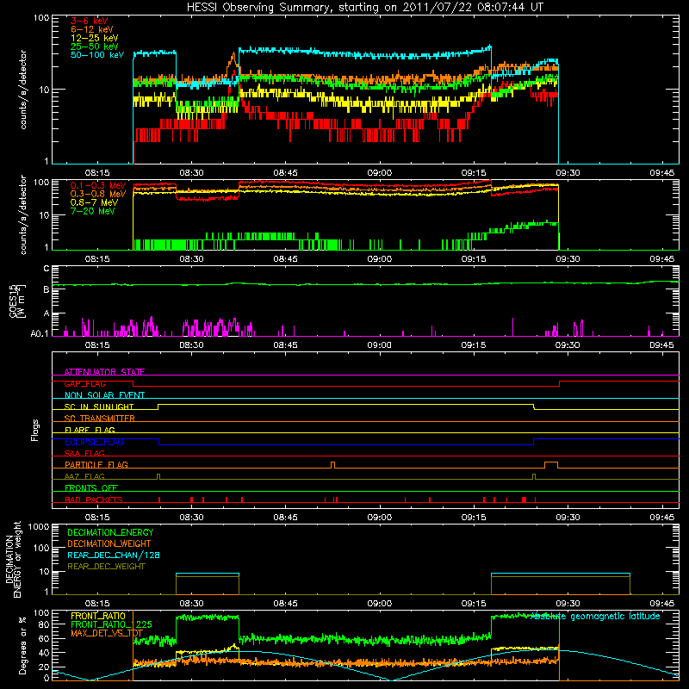Pick the MAX_DET_VS_TOT legend label
The image size is (689, 689).
(x=107, y=633)
